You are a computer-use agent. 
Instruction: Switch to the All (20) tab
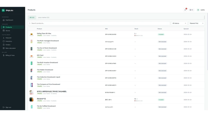point(32,17)
